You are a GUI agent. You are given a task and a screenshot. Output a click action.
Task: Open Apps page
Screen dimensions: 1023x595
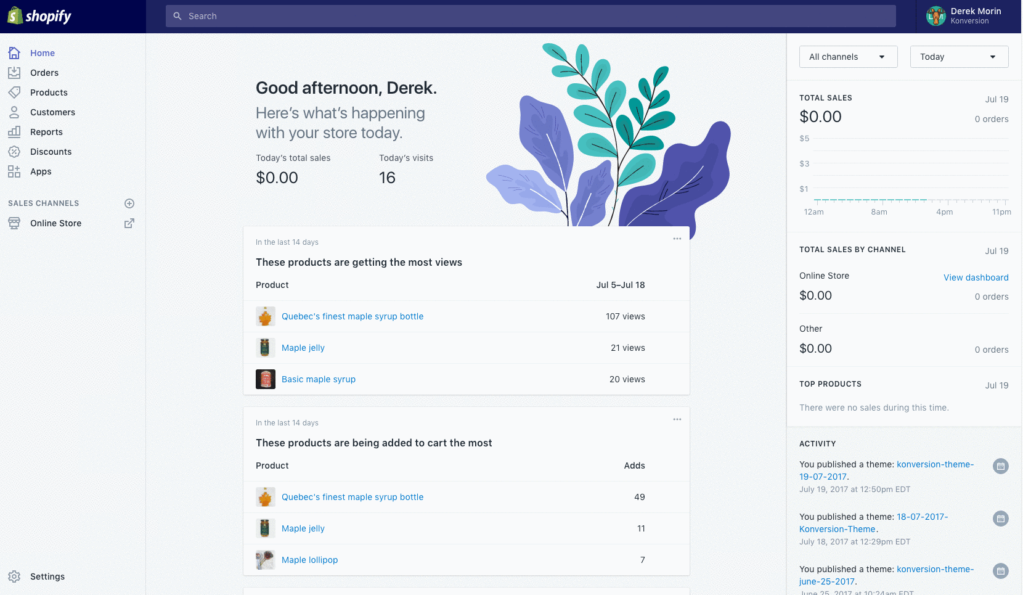[x=41, y=171]
